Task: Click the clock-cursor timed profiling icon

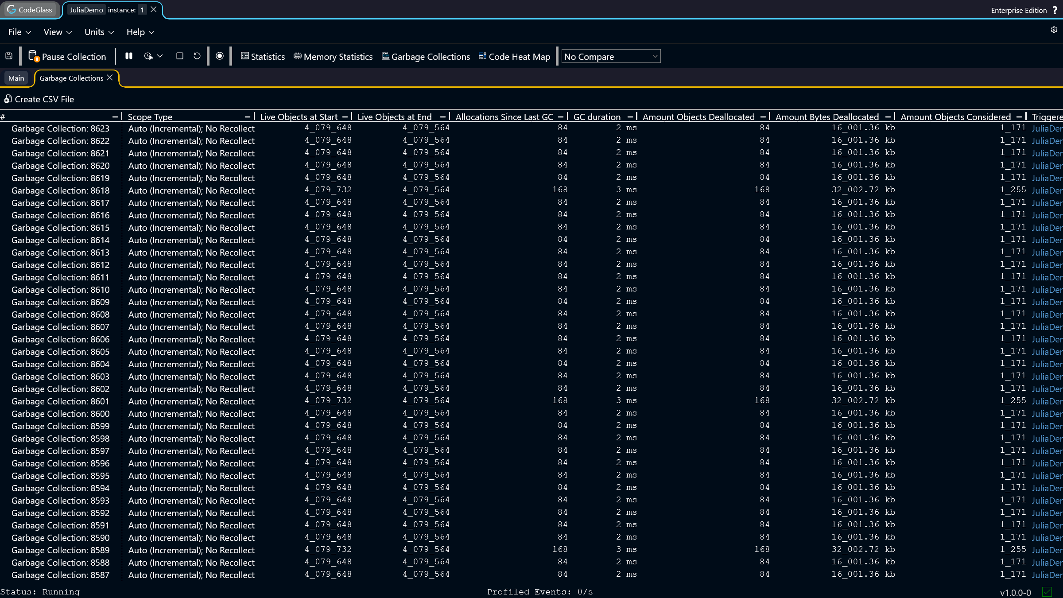Action: tap(148, 56)
